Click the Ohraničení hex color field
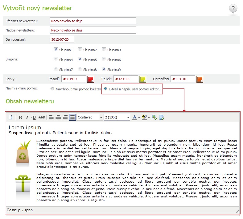This screenshot has width=243, height=219. pos(183,79)
